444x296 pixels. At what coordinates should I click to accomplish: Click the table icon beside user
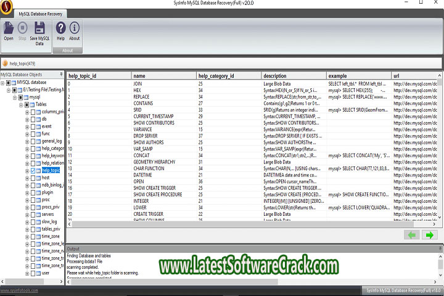(x=38, y=273)
